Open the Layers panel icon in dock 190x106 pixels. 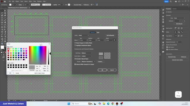pyautogui.click(x=163, y=42)
